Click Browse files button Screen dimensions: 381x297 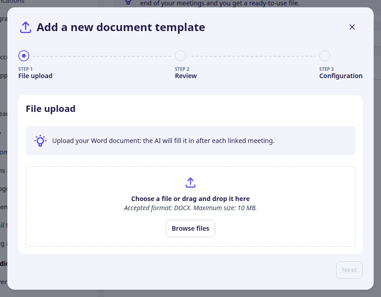(x=190, y=228)
